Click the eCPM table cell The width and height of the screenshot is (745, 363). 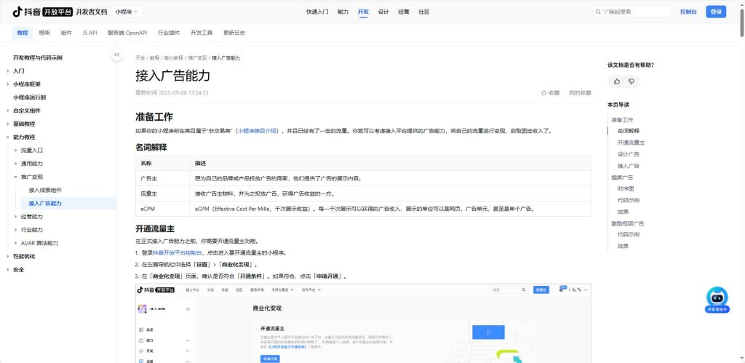pos(162,209)
